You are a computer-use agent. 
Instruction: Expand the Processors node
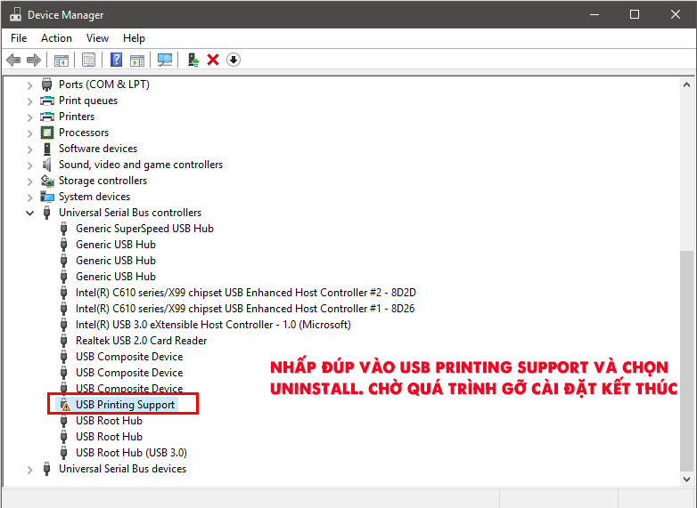29,133
